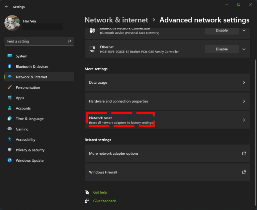Screen dimensions: 257x210
Task: Click the Bluetooth icon in the sidebar
Action: click(10, 66)
